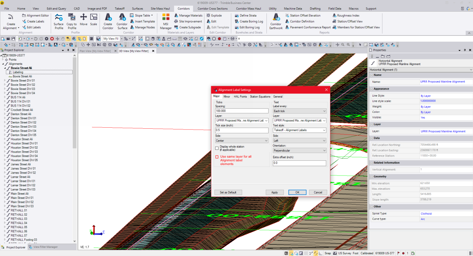473x256 pixels.
Task: Click the Insert Template command
Action: [x=142, y=22]
